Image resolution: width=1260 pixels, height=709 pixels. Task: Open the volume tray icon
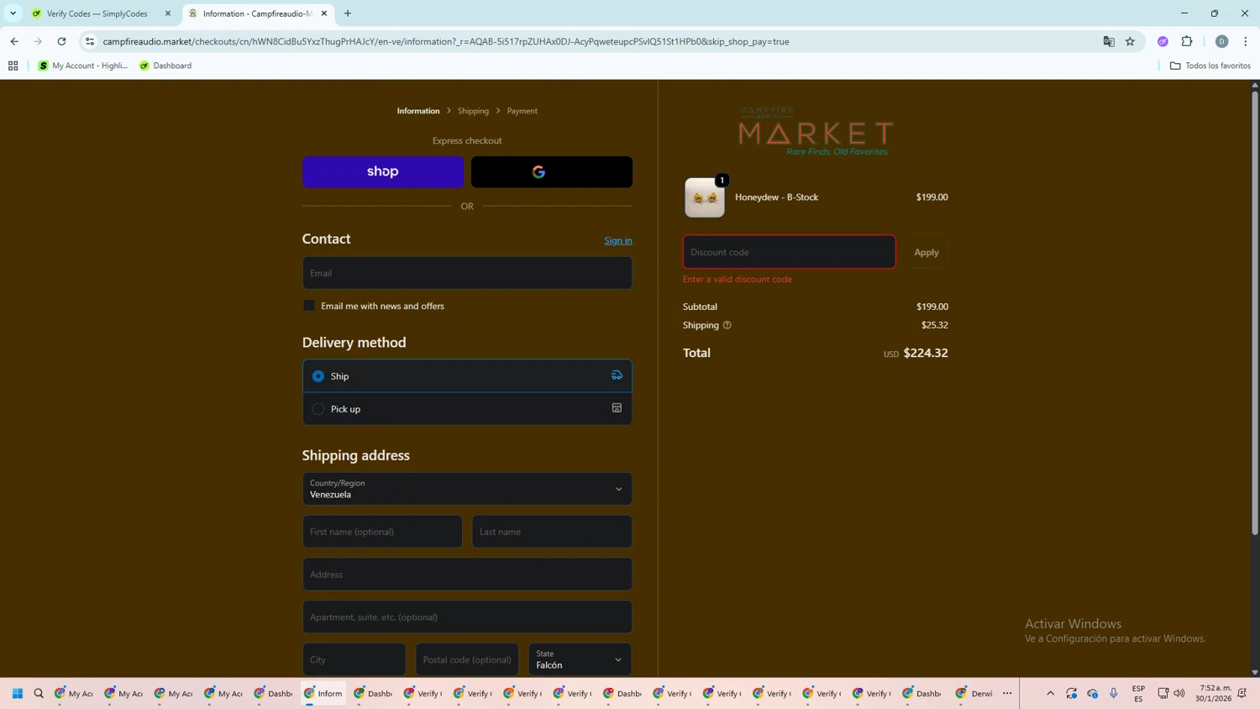coord(1179,694)
